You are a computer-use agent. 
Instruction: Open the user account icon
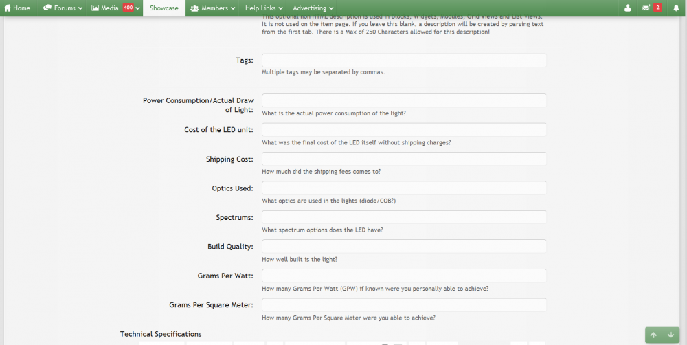pyautogui.click(x=627, y=8)
